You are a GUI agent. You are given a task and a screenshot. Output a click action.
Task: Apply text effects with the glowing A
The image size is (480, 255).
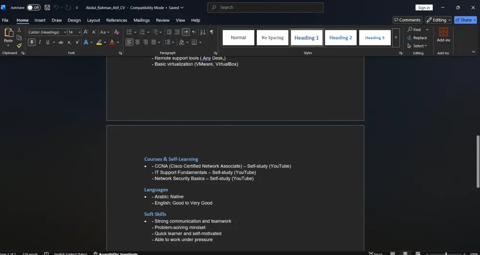pyautogui.click(x=86, y=42)
